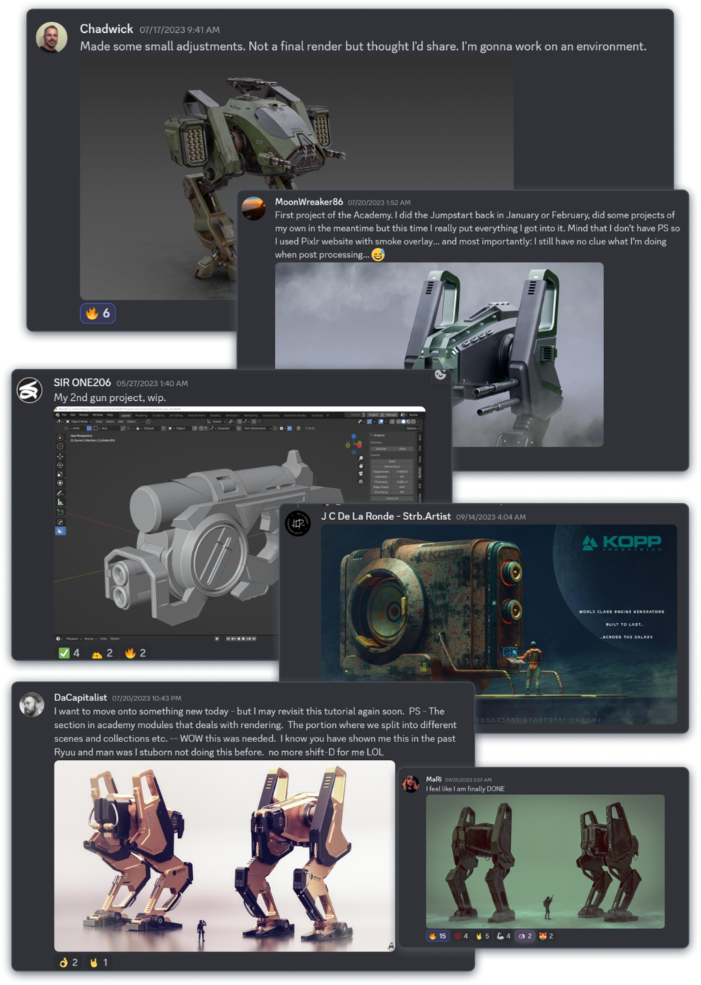Open MoonWreaker86's foggy mech image
The image size is (701, 985).
pos(439,354)
